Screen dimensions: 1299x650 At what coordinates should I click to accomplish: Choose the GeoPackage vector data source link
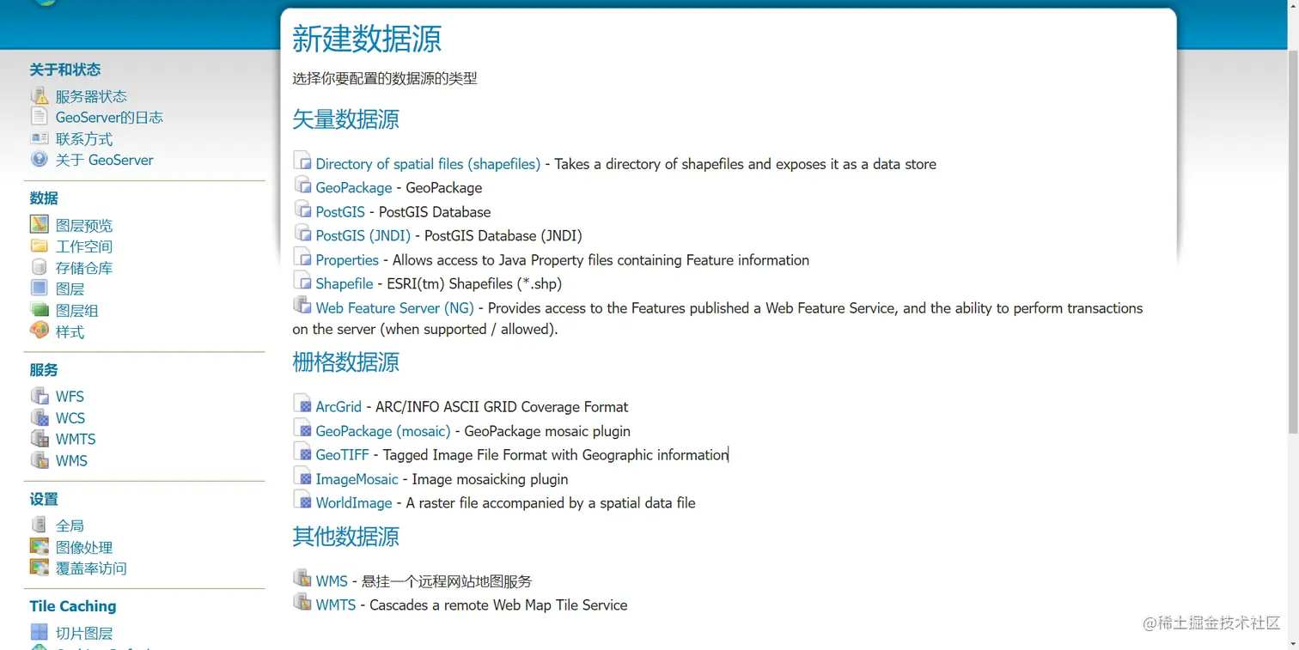pyautogui.click(x=354, y=188)
